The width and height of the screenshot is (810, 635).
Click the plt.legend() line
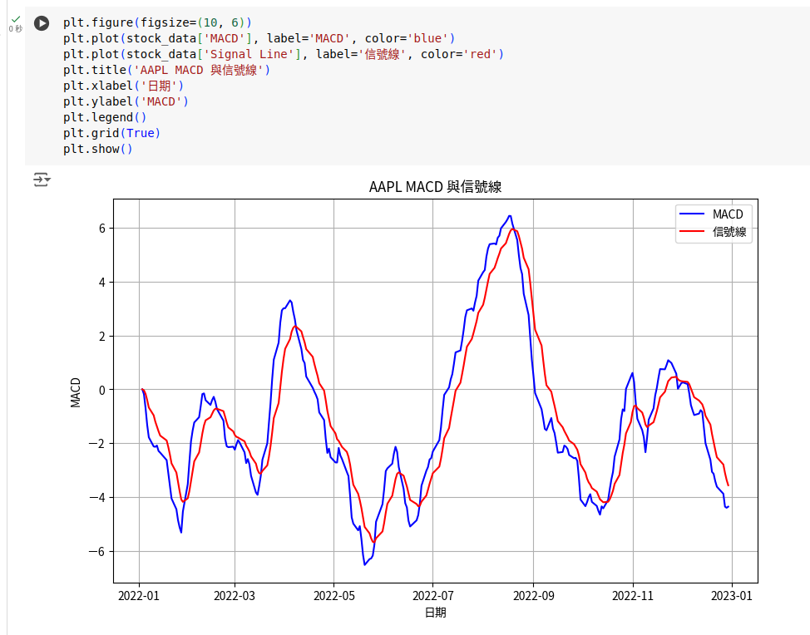(x=105, y=117)
